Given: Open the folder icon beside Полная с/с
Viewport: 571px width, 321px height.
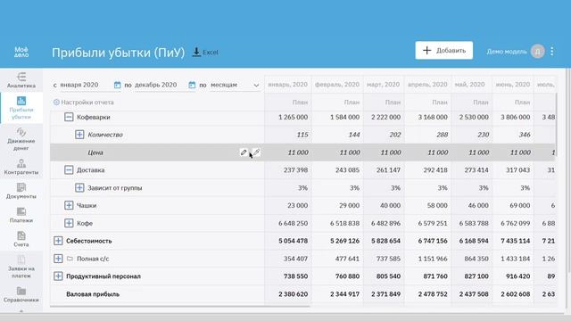Looking at the screenshot, I should pos(70,259).
